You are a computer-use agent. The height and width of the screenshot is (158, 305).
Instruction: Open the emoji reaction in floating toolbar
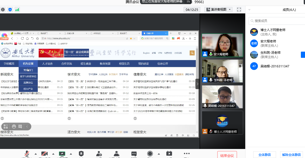point(14,127)
